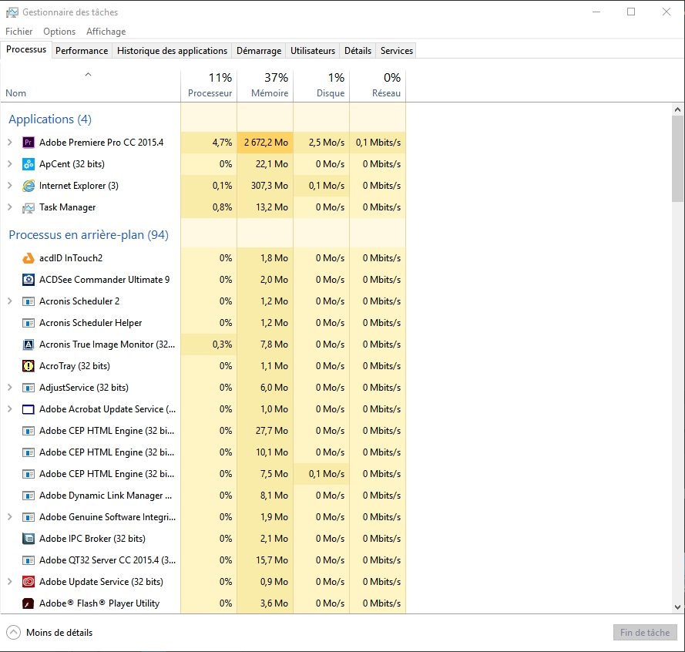This screenshot has height=652, width=685.
Task: Click the ApCent gears icon
Action: (29, 164)
